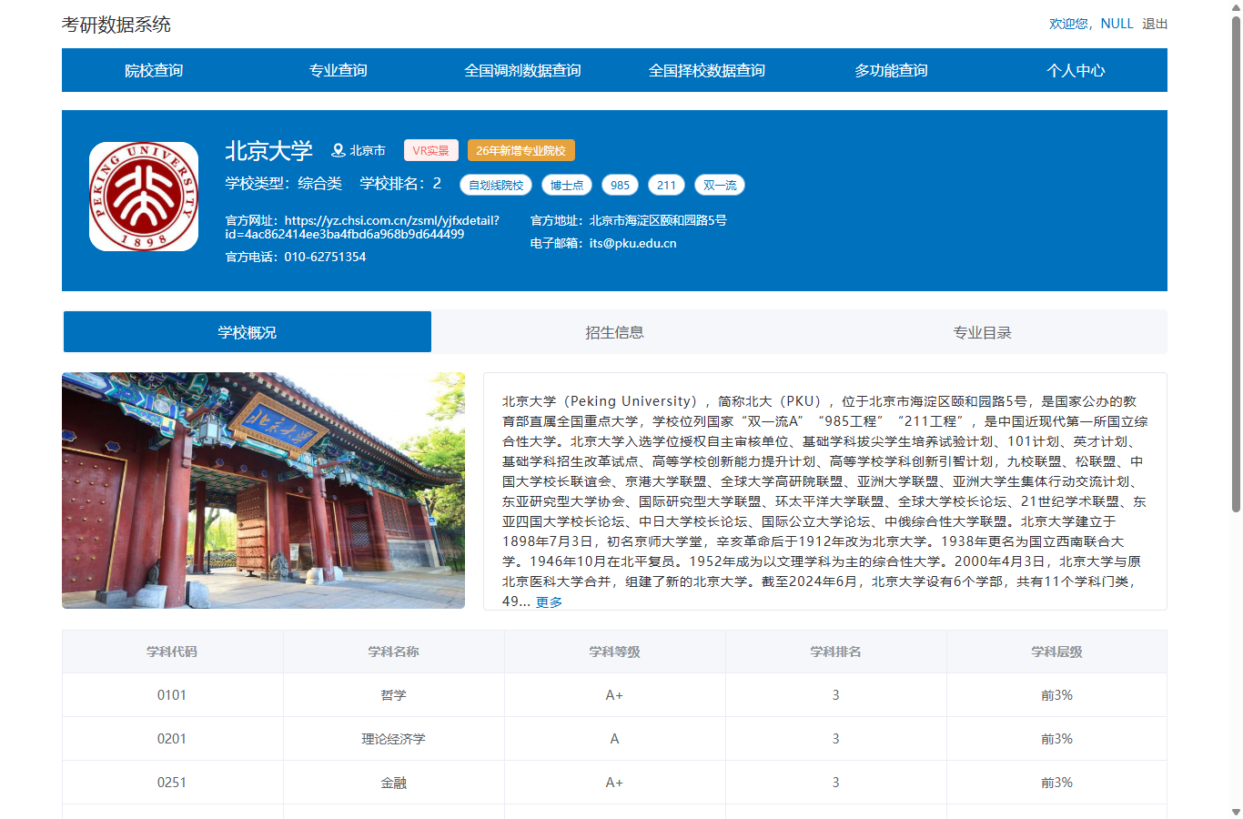Click 退出 to log out
The width and height of the screenshot is (1243, 819).
(x=1155, y=24)
